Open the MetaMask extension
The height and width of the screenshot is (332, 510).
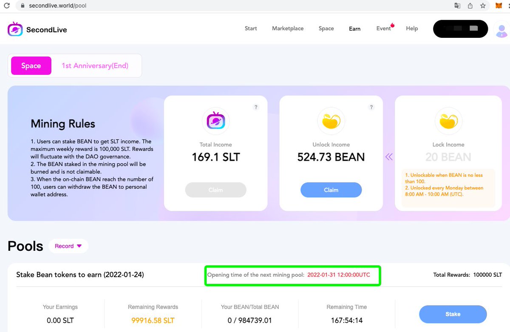(x=498, y=6)
